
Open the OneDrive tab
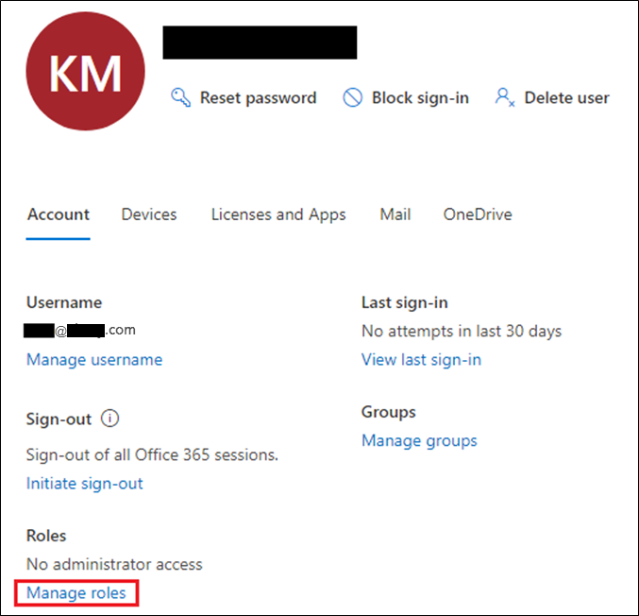point(478,214)
